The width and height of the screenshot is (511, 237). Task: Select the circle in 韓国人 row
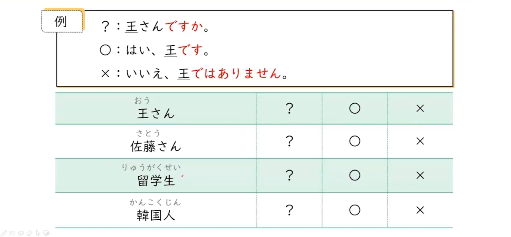354,210
